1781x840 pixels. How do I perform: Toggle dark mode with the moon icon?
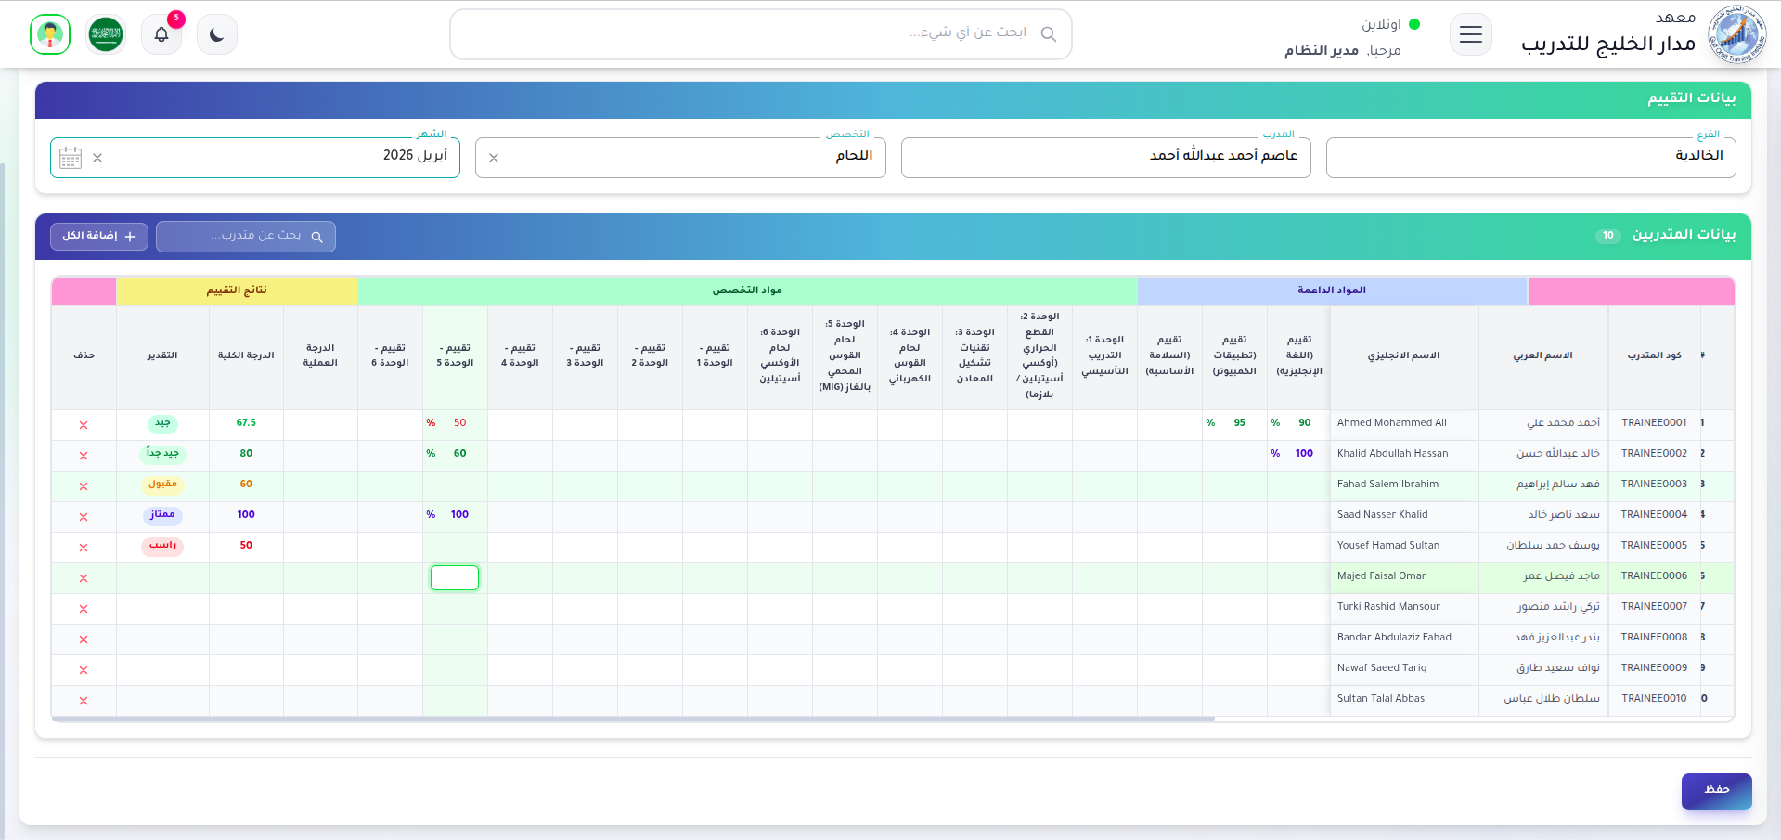pyautogui.click(x=217, y=35)
